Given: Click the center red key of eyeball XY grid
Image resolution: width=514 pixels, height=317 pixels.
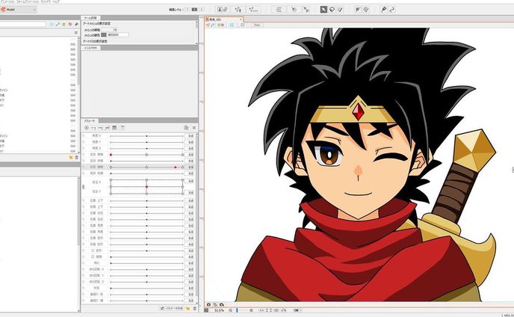Looking at the screenshot, I should (146, 187).
